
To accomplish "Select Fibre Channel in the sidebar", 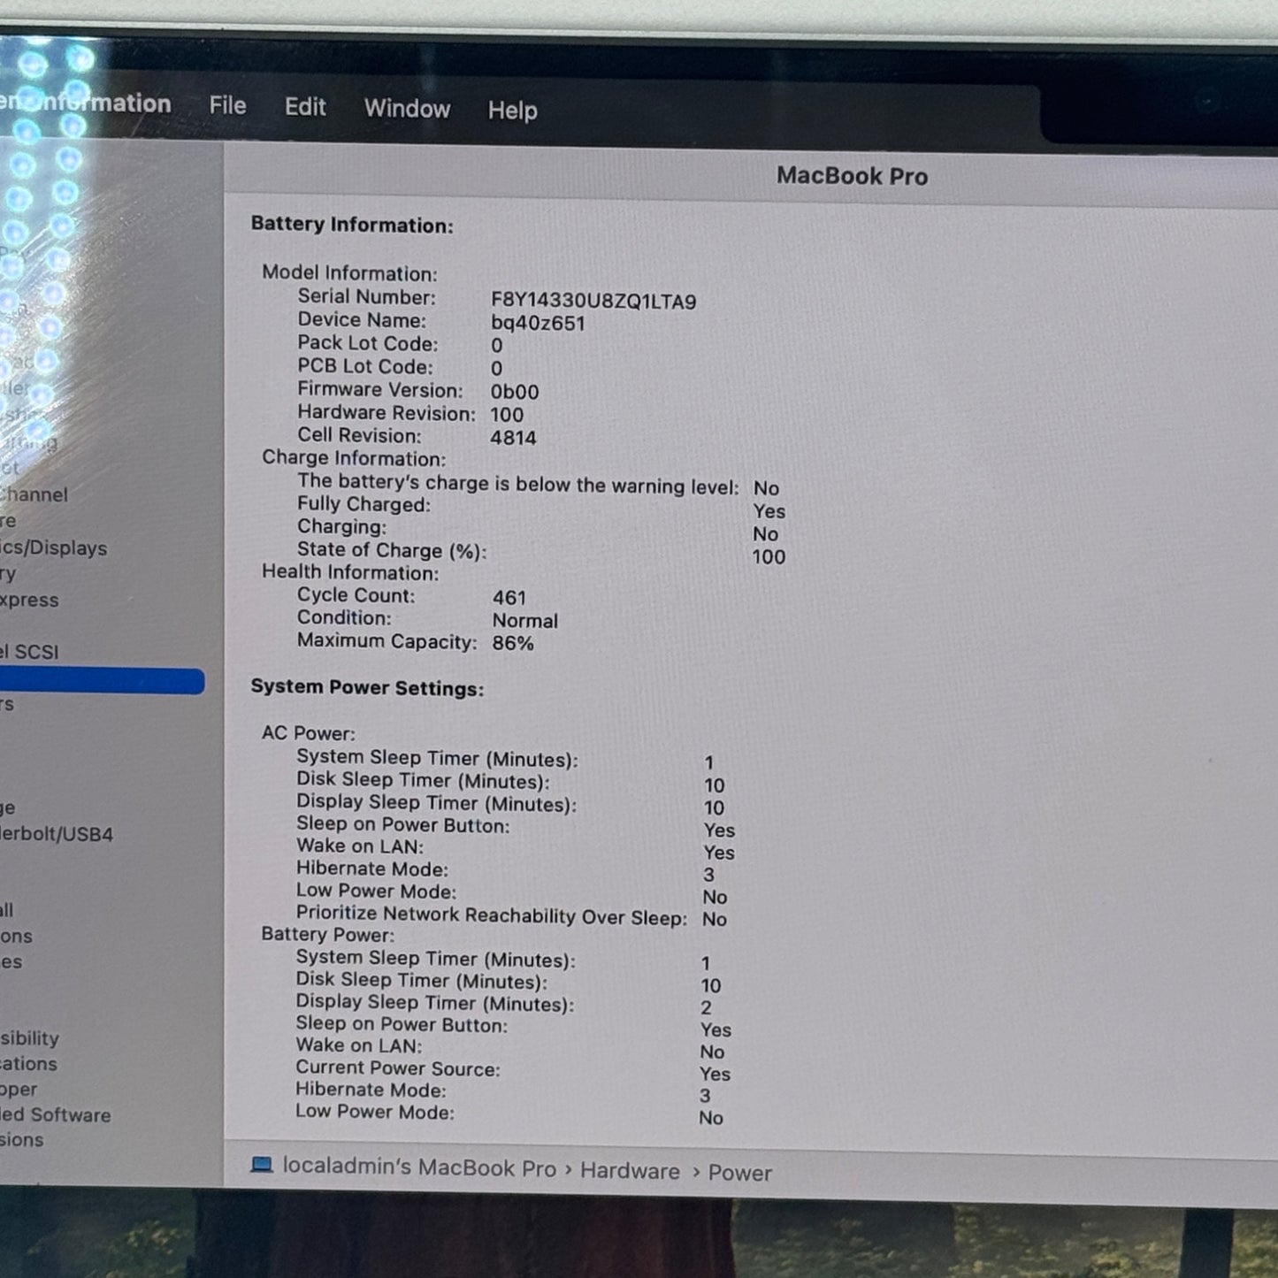I will tap(34, 494).
